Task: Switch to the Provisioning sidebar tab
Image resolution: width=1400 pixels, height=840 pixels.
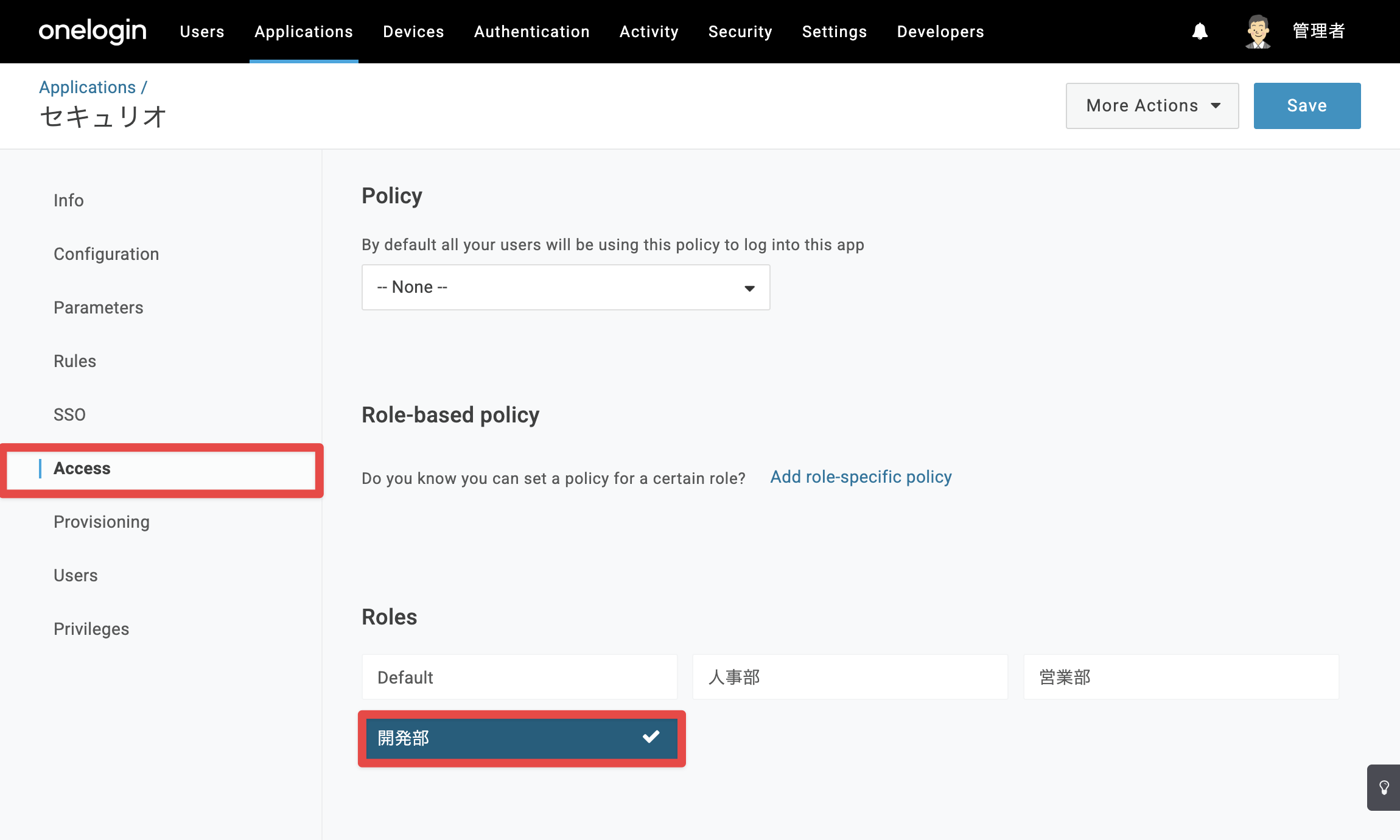Action: [101, 522]
